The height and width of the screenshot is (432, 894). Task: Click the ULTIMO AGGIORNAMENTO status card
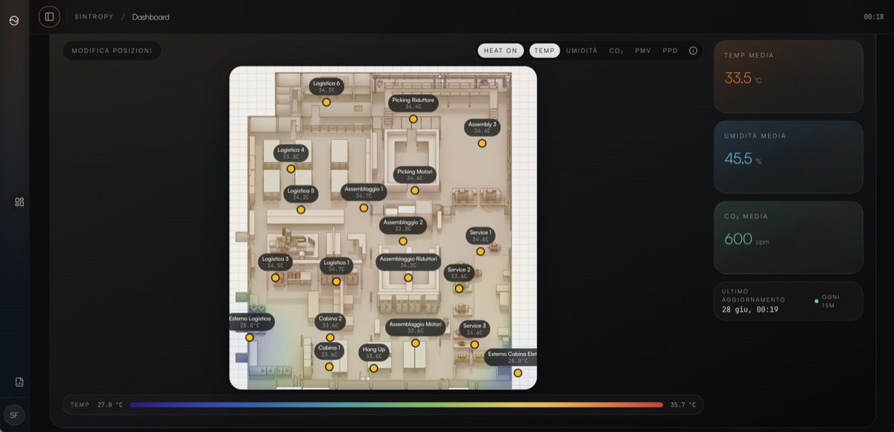pos(788,301)
